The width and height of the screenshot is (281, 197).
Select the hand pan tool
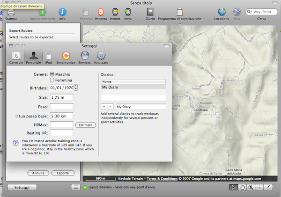point(243,187)
